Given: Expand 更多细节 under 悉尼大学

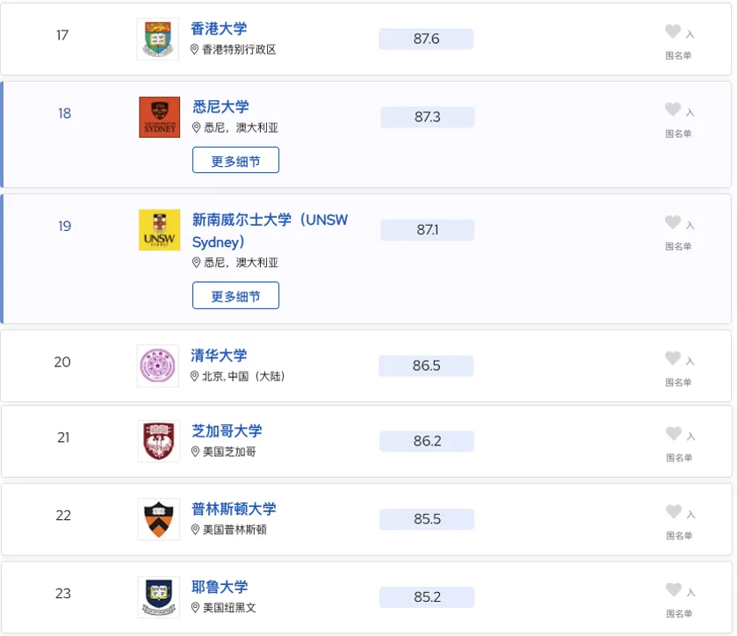Looking at the screenshot, I should [235, 160].
